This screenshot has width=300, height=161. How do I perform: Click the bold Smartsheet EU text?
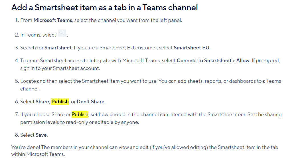coord(192,48)
